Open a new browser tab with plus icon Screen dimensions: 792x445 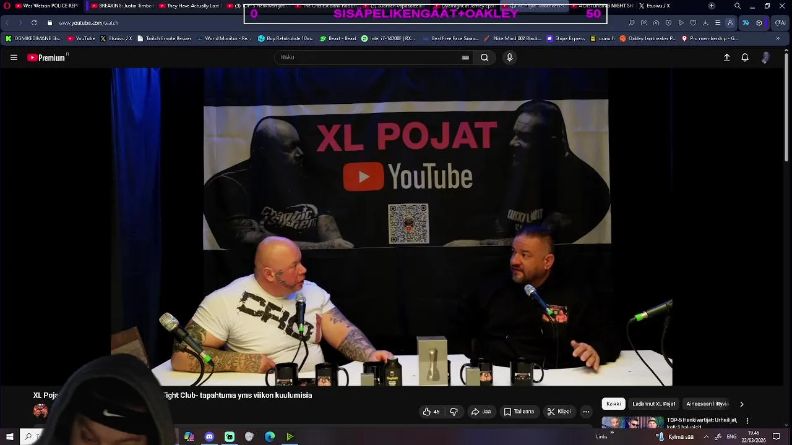click(x=712, y=6)
